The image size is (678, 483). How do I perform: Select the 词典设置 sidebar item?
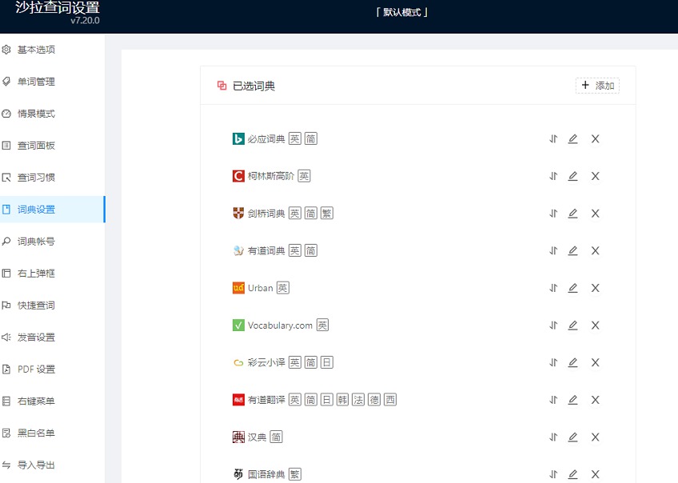[x=52, y=210]
